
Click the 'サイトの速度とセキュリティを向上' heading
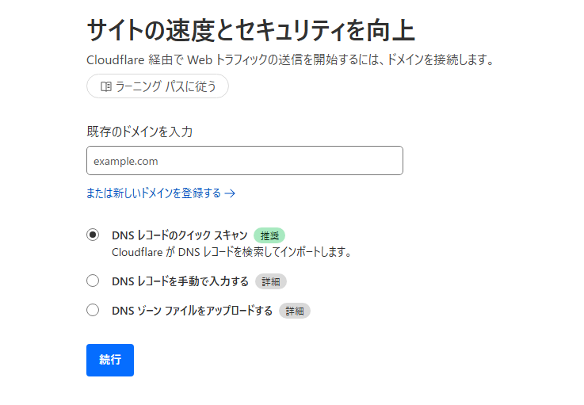pyautogui.click(x=250, y=30)
